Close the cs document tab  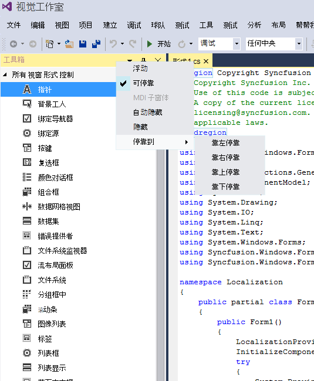pos(206,61)
